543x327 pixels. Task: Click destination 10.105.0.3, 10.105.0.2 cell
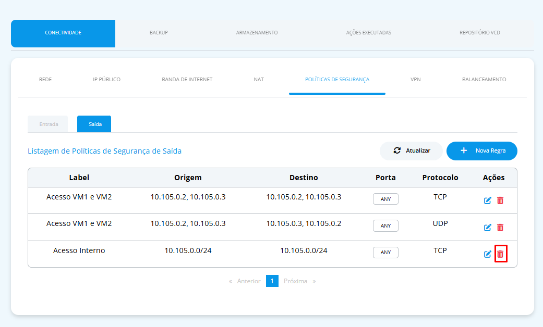click(x=304, y=224)
